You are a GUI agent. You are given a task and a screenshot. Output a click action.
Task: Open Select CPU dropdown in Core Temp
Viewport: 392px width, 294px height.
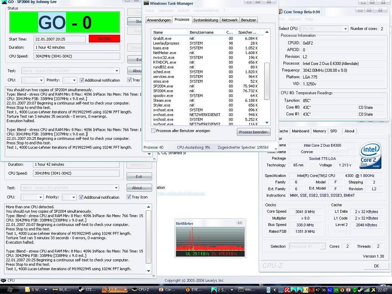pos(345,29)
